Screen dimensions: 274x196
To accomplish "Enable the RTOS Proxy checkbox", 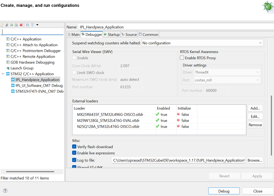I will (182, 58).
